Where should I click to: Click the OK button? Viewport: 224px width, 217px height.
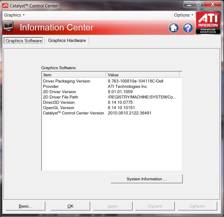[x=70, y=206]
